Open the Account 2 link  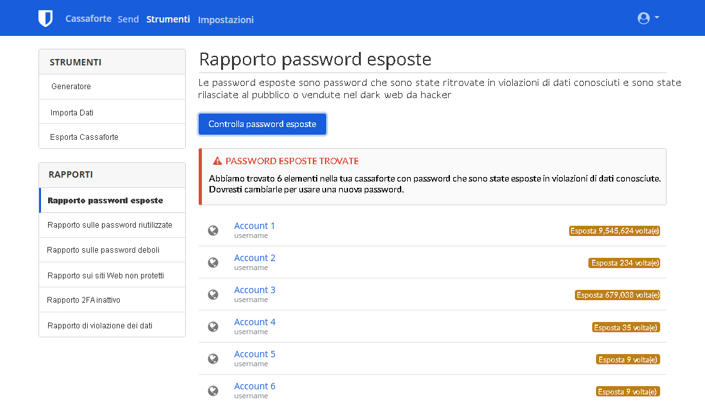254,257
